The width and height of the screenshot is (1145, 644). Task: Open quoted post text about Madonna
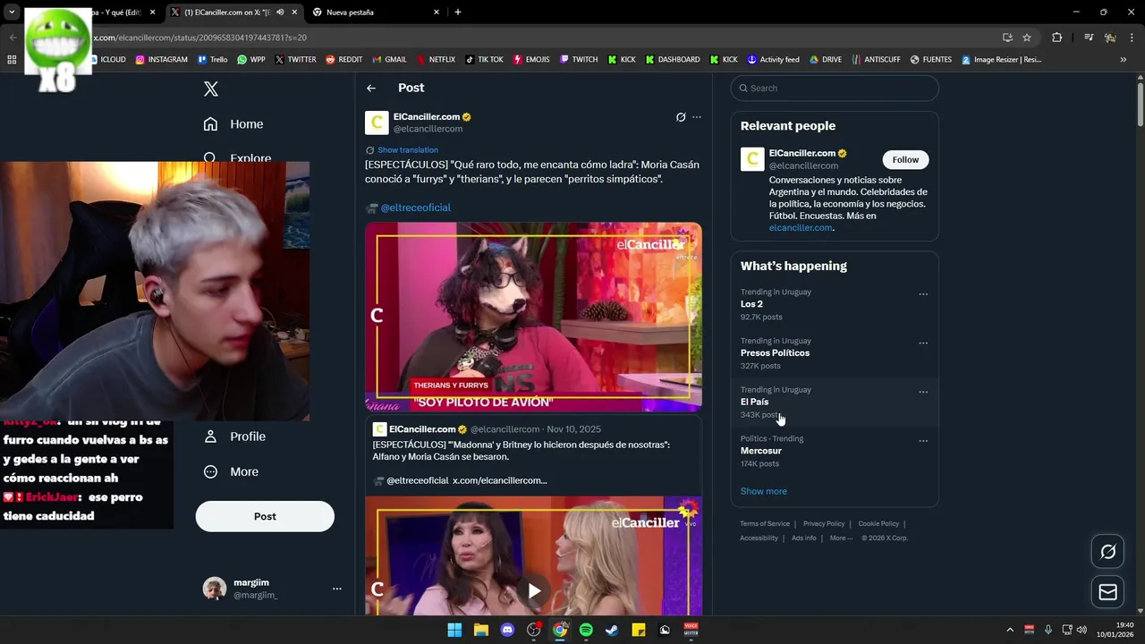[522, 451]
